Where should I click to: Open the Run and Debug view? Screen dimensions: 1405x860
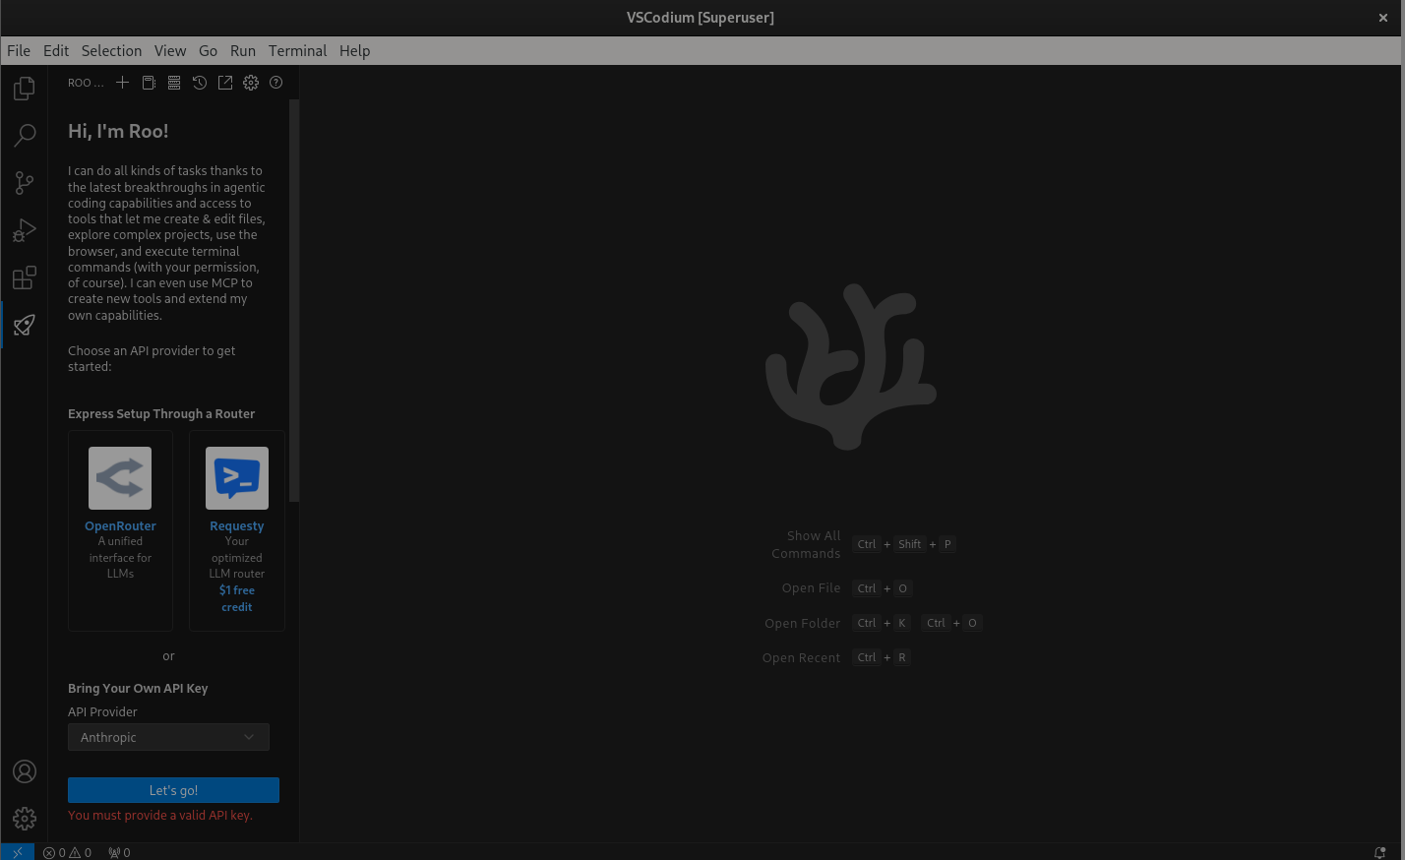pyautogui.click(x=25, y=230)
